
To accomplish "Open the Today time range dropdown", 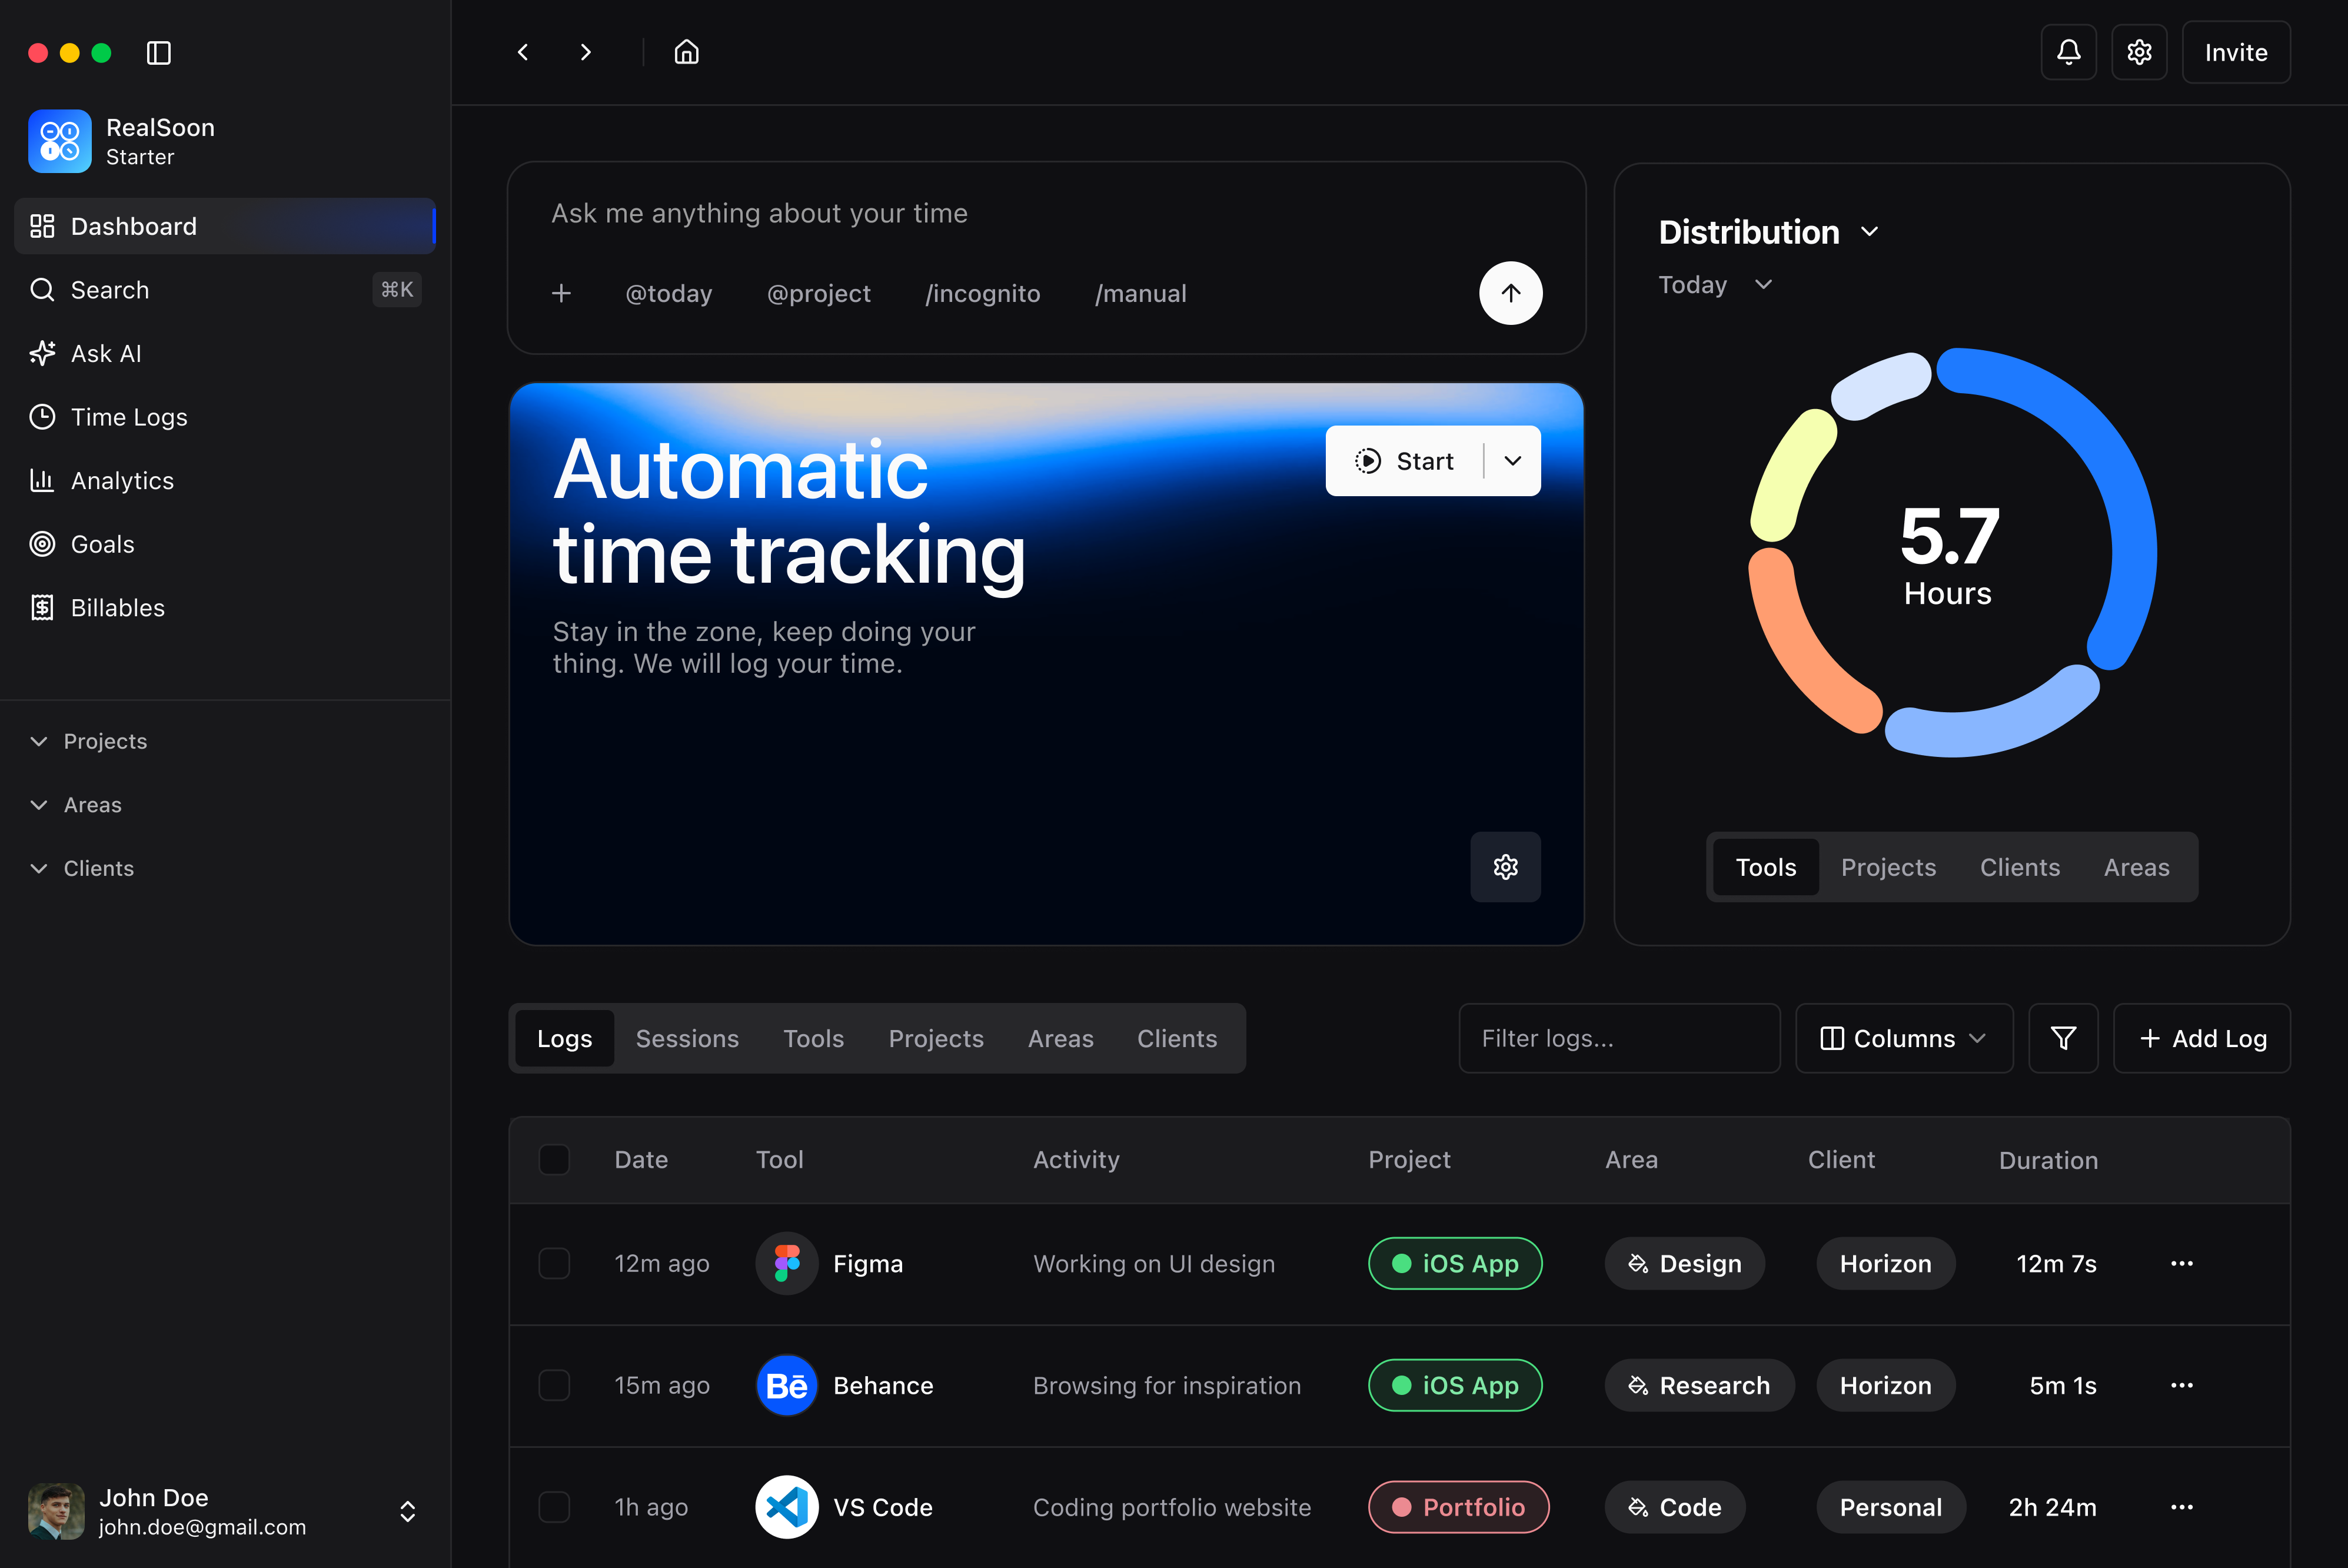I will point(1714,284).
